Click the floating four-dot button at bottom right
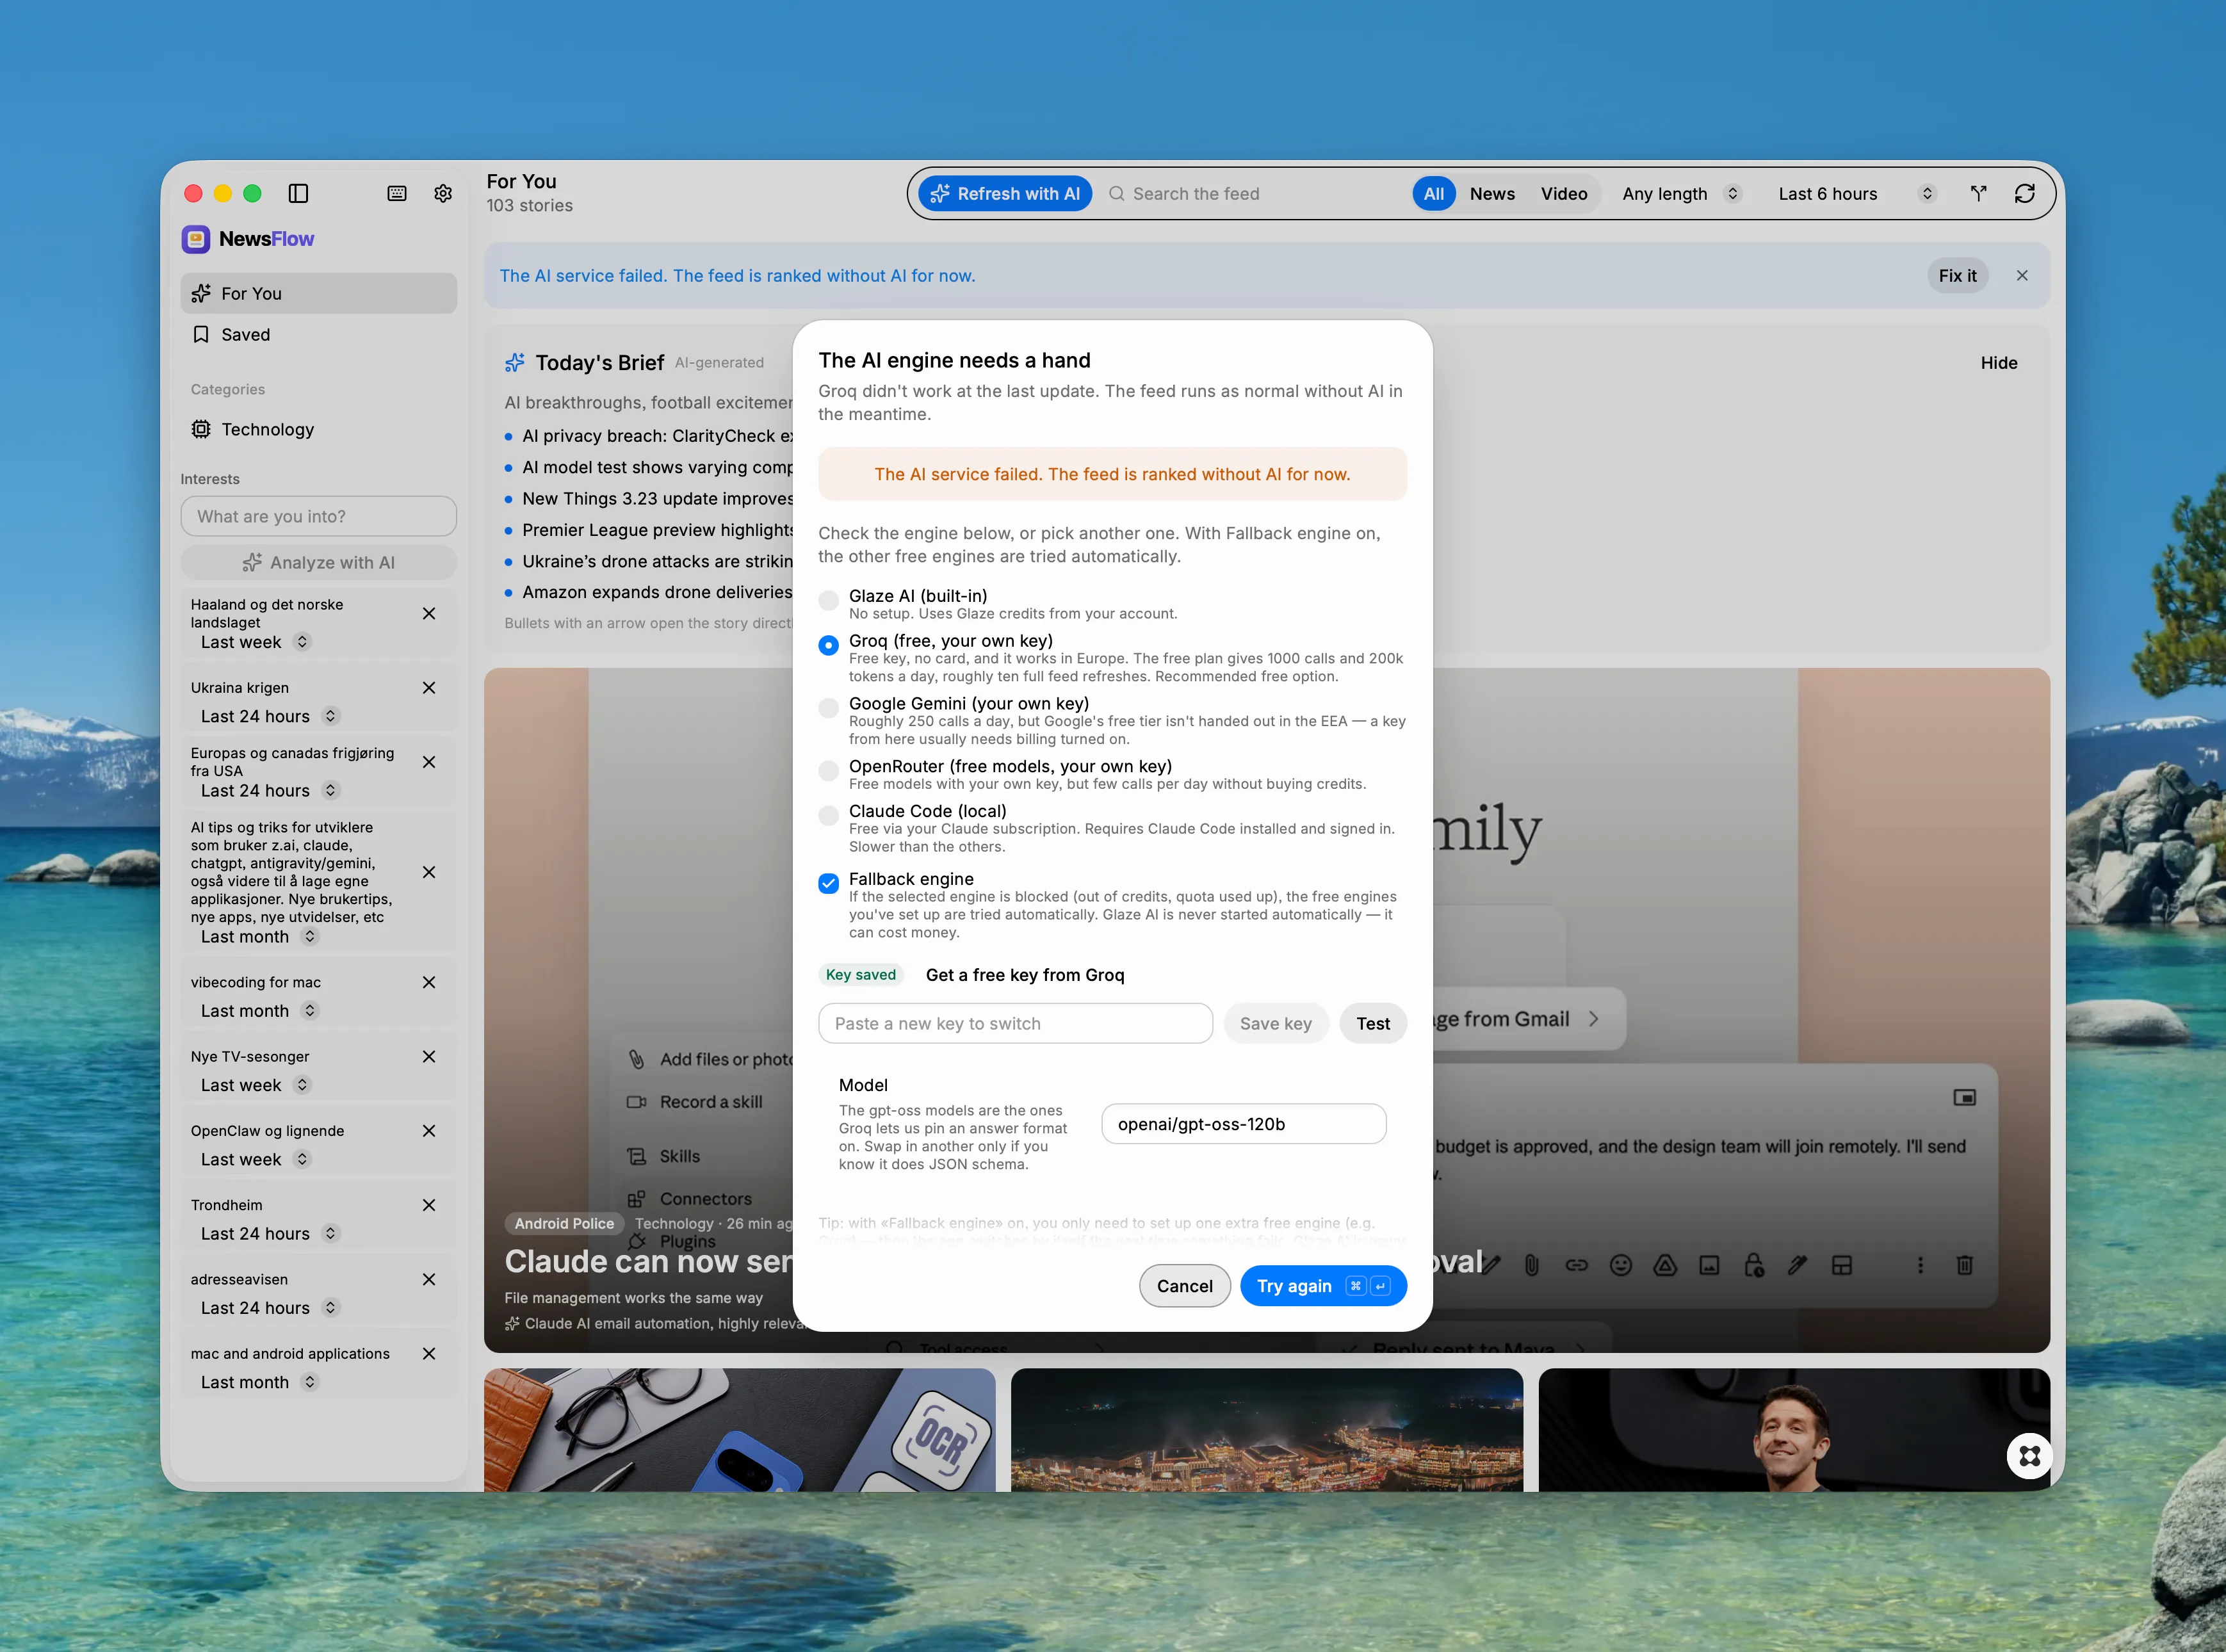The width and height of the screenshot is (2226, 1652). 2029,1456
